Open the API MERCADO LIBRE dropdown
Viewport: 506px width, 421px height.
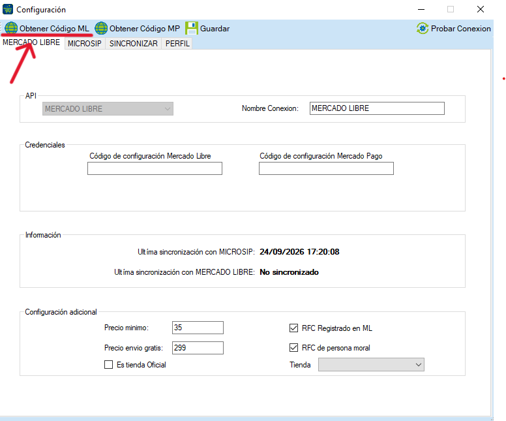[x=108, y=109]
